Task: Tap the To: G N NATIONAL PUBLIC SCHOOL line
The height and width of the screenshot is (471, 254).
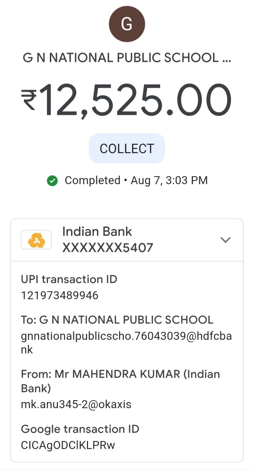Action: [x=117, y=320]
